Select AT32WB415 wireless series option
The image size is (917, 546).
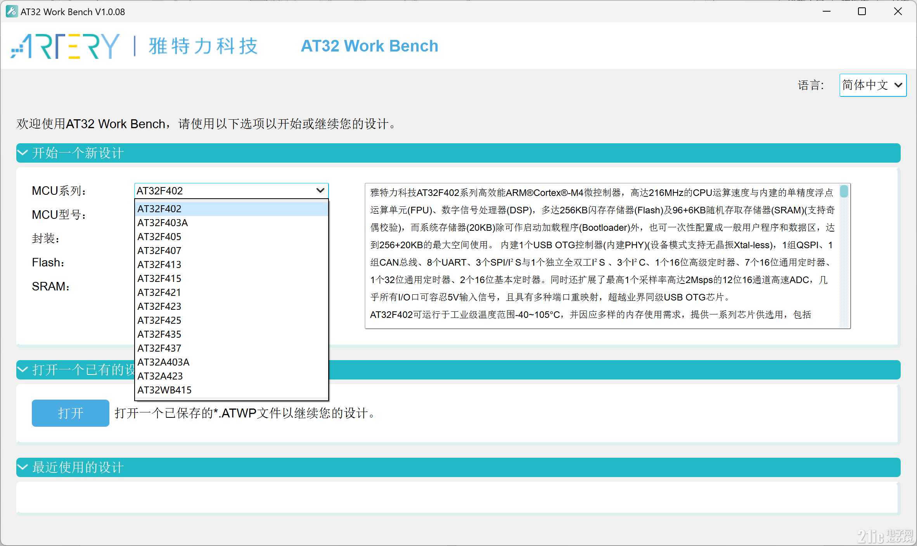231,390
